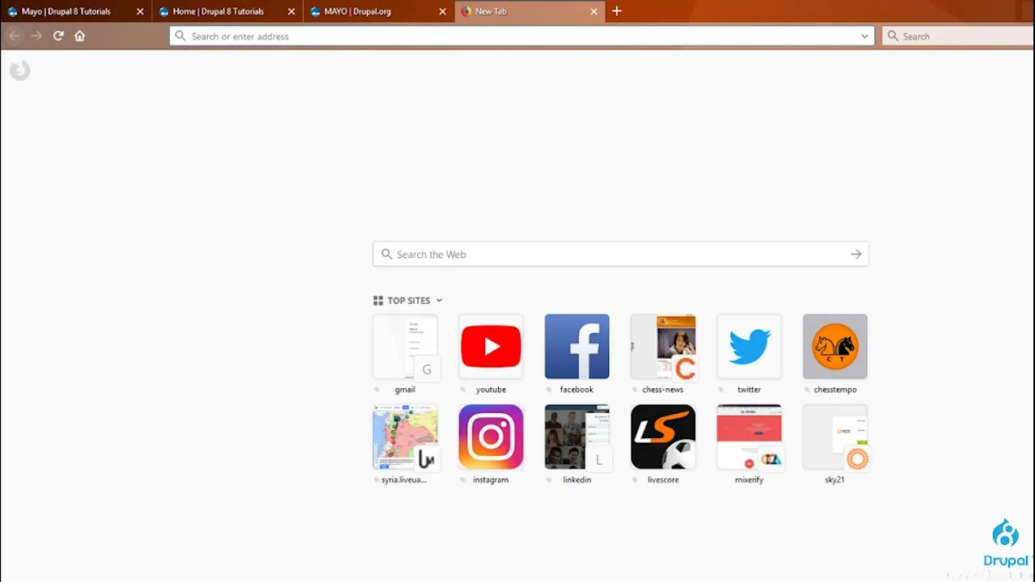Click the Search the Web box
1035x582 pixels.
point(620,254)
